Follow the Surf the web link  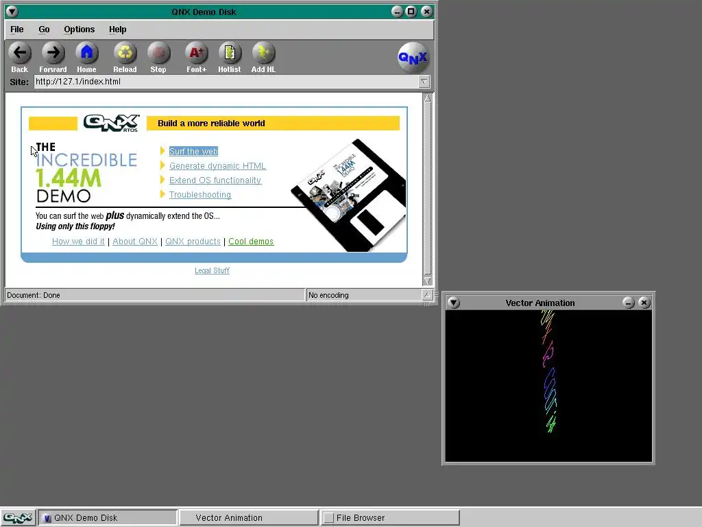pyautogui.click(x=193, y=152)
